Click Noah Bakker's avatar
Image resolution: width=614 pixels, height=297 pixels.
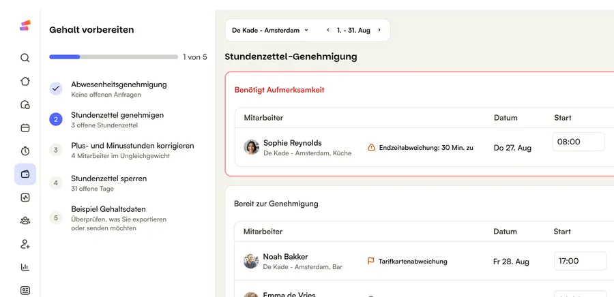tap(251, 261)
